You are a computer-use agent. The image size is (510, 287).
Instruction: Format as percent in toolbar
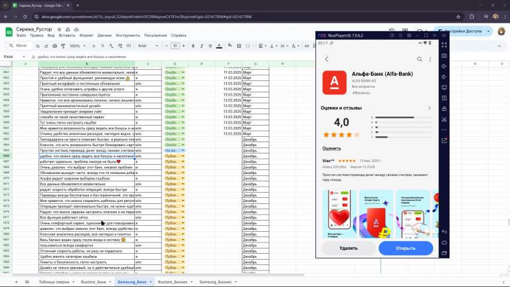(103, 46)
